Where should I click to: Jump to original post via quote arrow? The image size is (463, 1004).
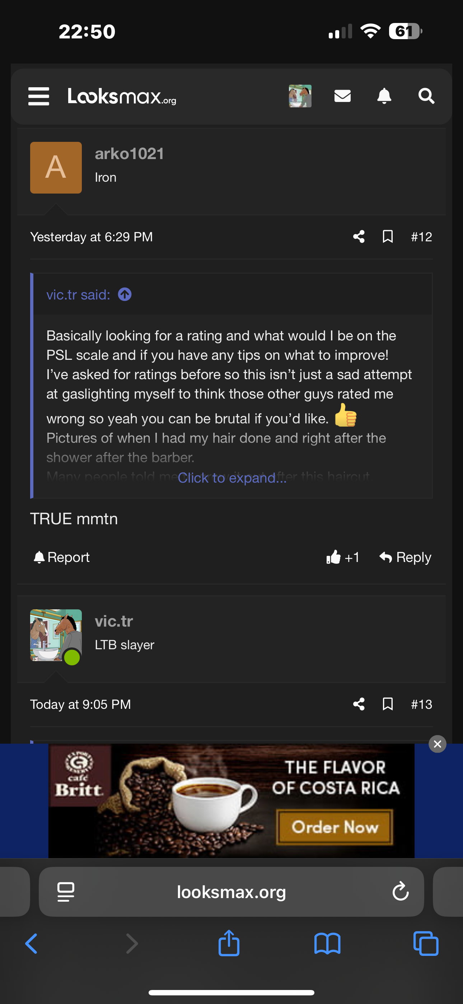click(125, 295)
